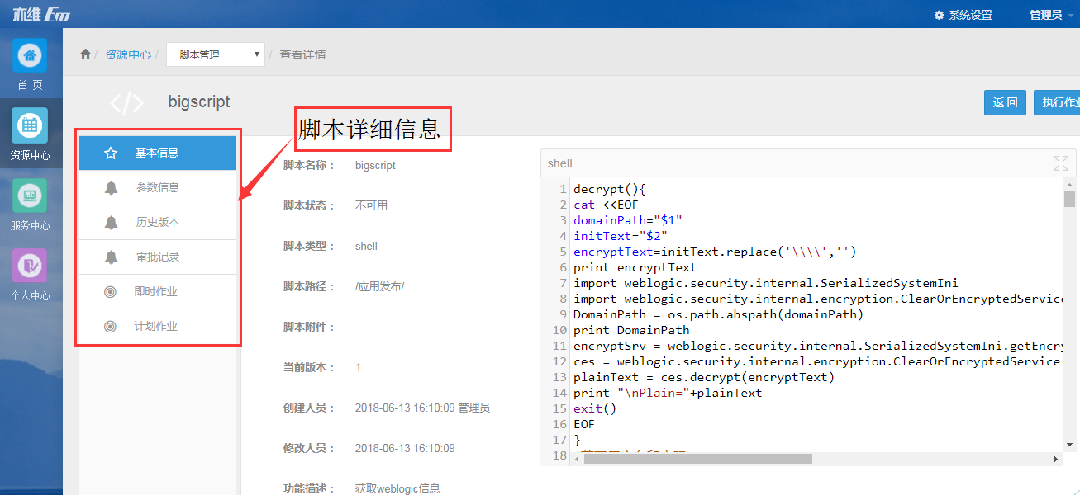This screenshot has width=1080, height=495.
Task: Click the breadcrumb home icon
Action: [85, 54]
